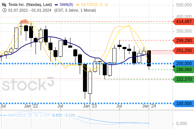The image size is (194, 129).
Task: Click the (EST, 3 Jahre, 1 Monat) setting text
Action: pyautogui.click(x=75, y=10)
